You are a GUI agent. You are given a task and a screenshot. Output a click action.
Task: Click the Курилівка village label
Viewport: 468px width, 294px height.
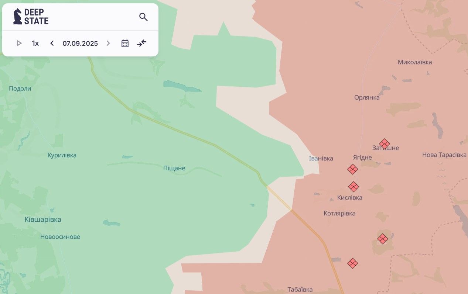(62, 155)
